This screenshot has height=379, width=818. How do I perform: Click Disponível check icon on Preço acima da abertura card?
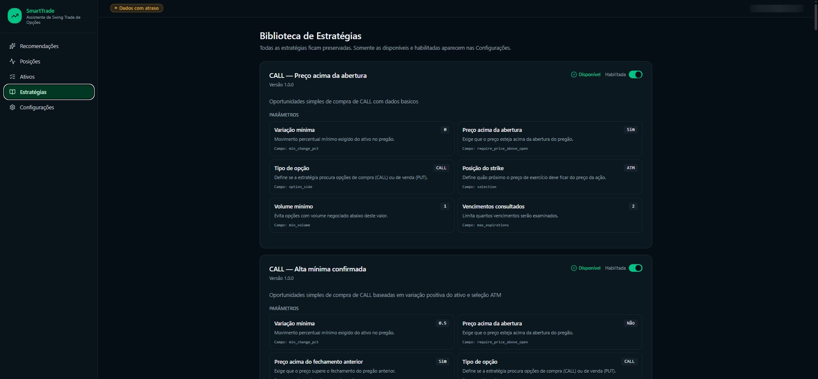pyautogui.click(x=574, y=74)
